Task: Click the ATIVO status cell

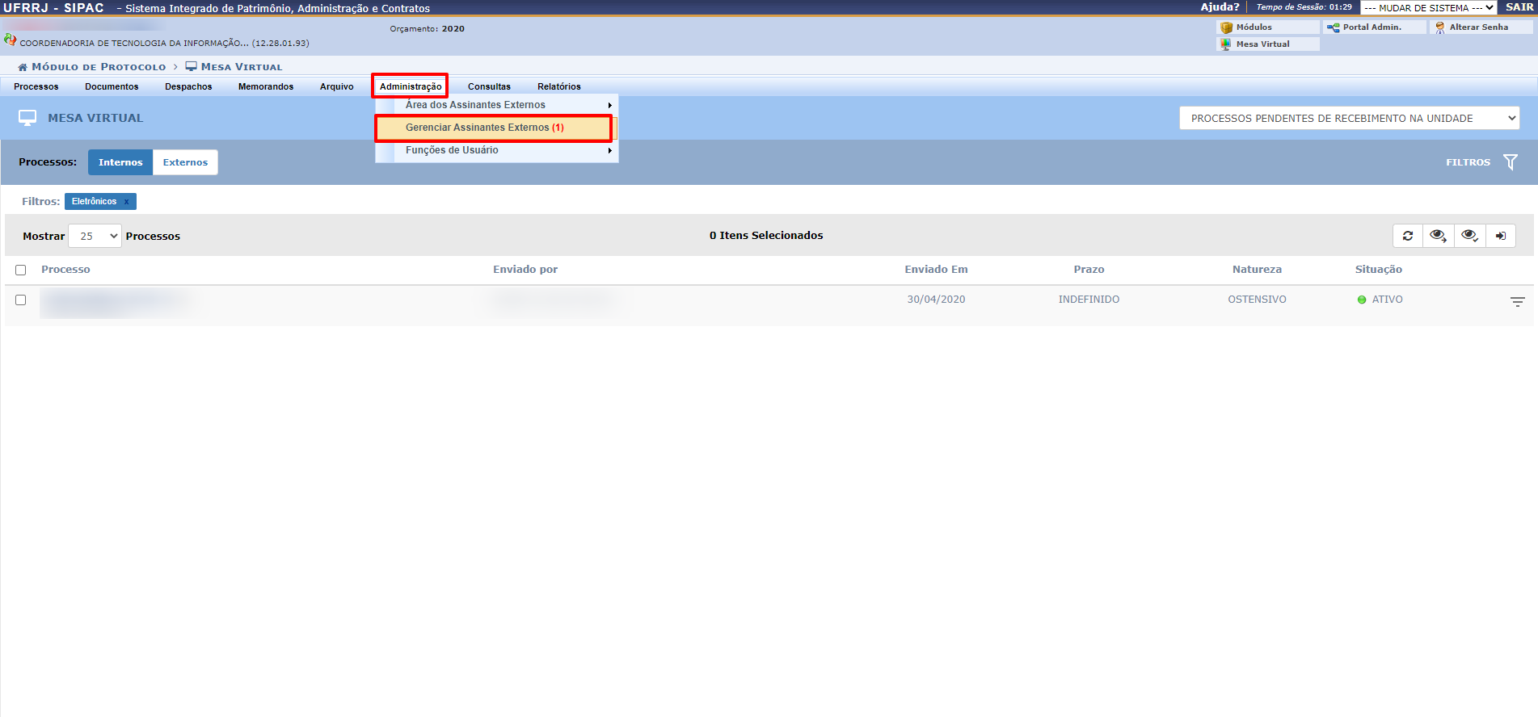Action: pyautogui.click(x=1380, y=300)
